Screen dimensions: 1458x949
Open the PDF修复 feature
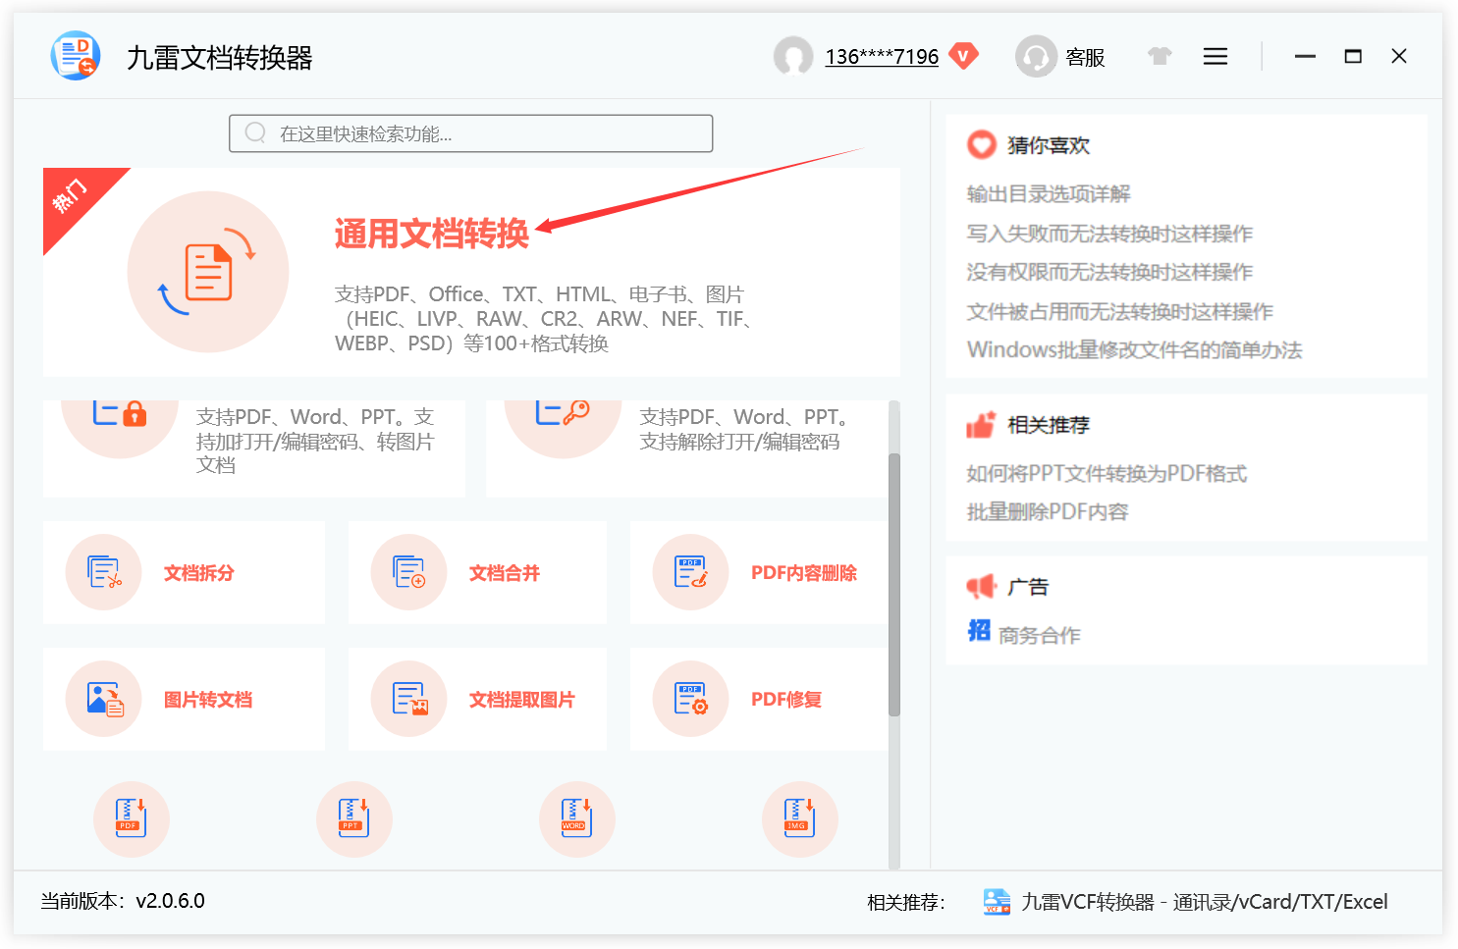pyautogui.click(x=759, y=699)
